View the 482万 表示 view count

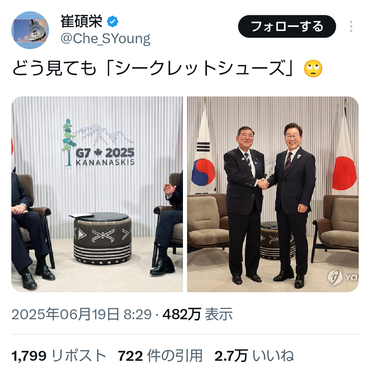(x=198, y=314)
